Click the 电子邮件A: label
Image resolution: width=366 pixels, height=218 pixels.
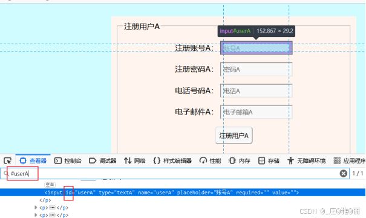[194, 112]
